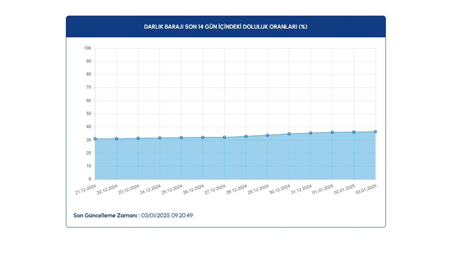Click the y-axis value 80

point(89,74)
